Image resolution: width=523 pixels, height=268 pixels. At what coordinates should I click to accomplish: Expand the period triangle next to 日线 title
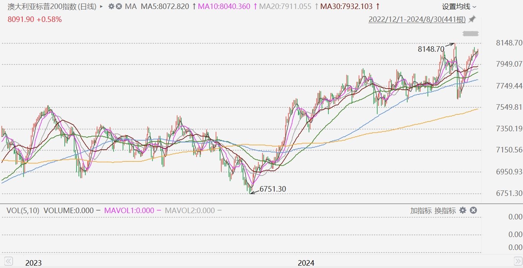point(102,7)
